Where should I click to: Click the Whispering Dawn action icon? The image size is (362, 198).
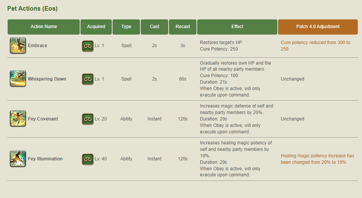click(x=18, y=78)
